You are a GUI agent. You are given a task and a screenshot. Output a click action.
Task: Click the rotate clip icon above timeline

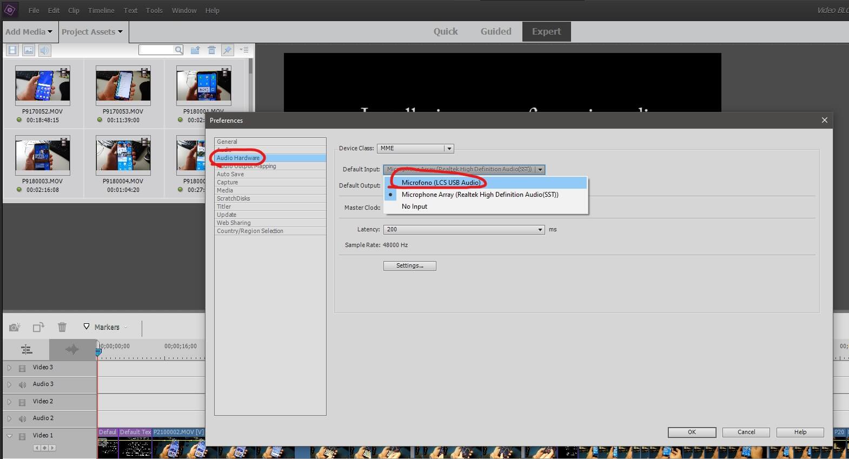pyautogui.click(x=38, y=327)
